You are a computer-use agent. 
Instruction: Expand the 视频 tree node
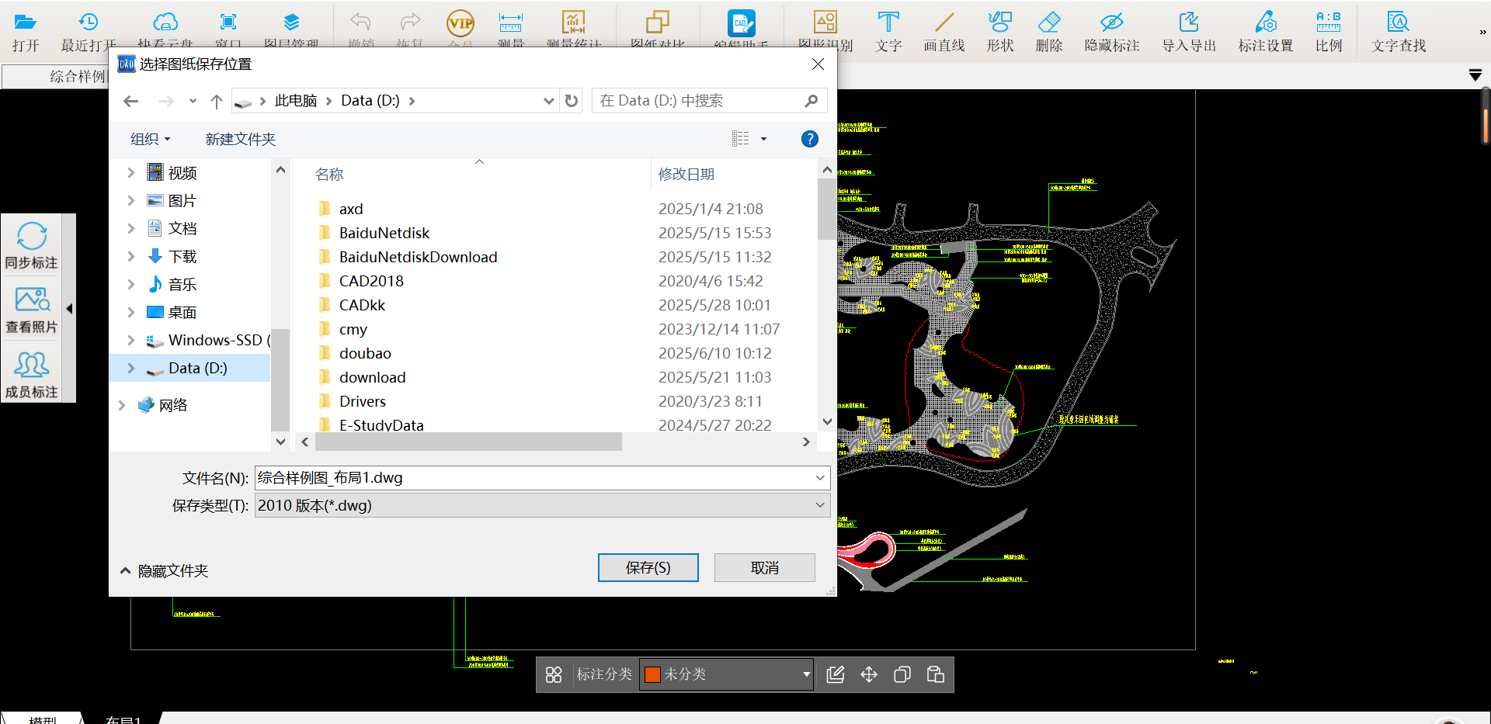coord(130,172)
